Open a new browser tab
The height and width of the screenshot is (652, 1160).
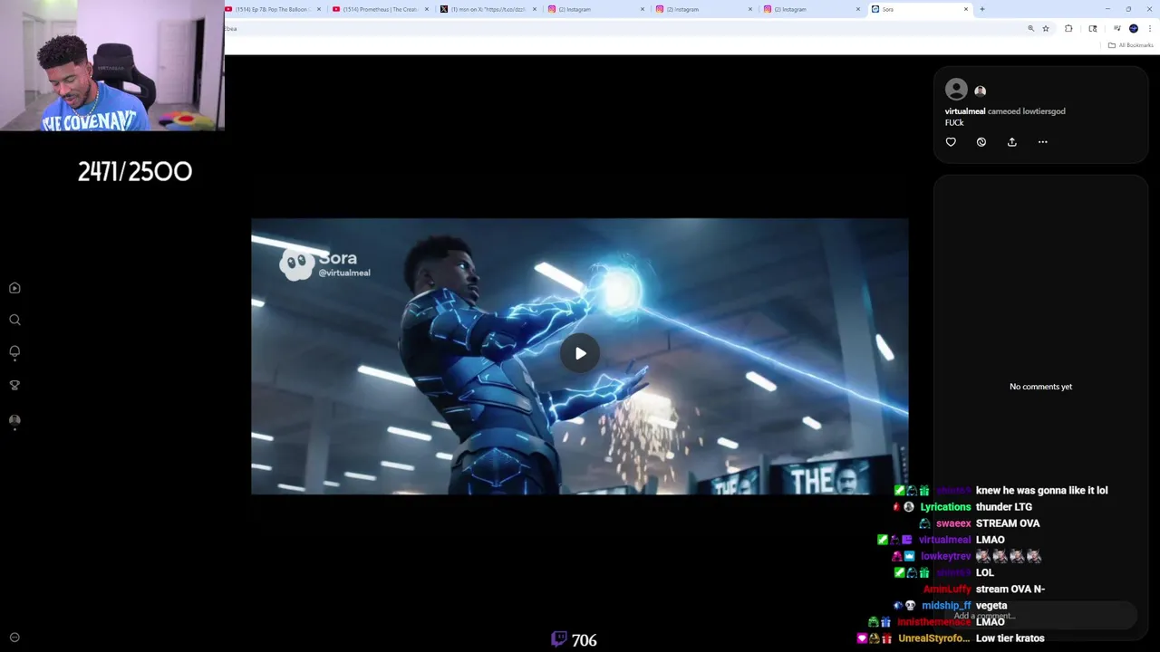coord(982,9)
